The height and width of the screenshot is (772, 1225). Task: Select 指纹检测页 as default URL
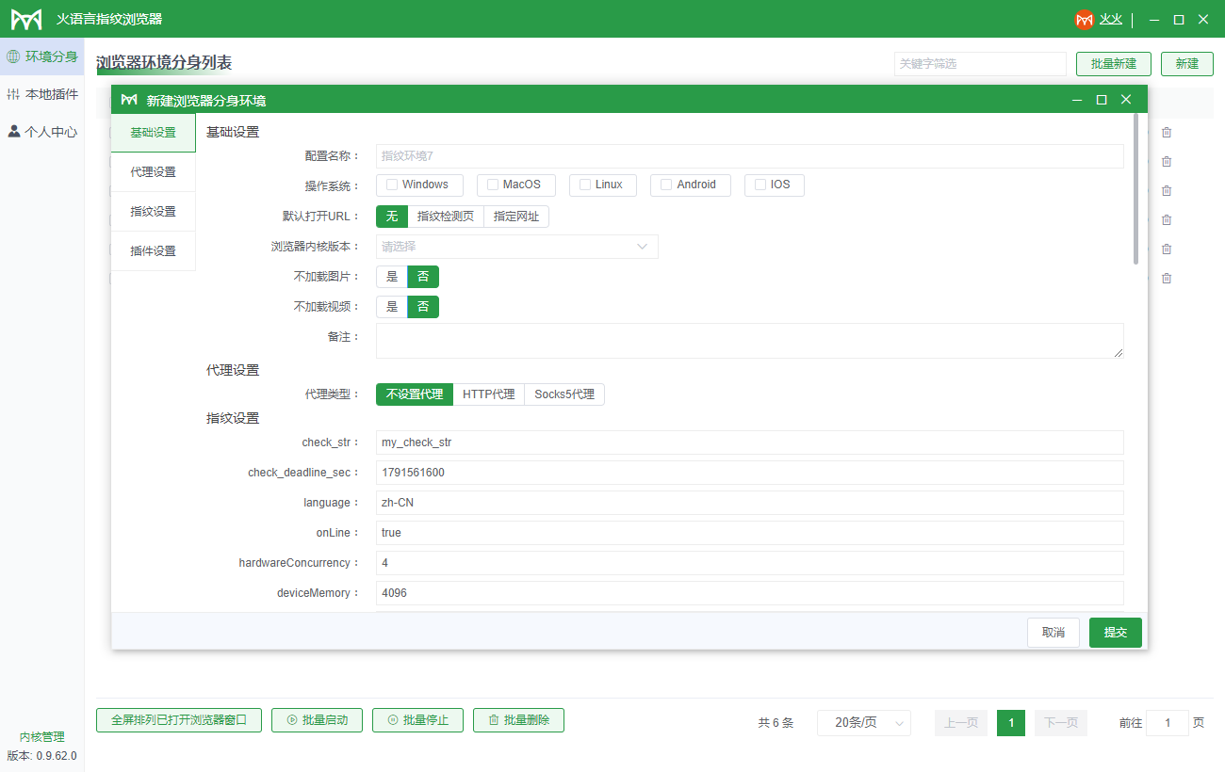pos(446,217)
